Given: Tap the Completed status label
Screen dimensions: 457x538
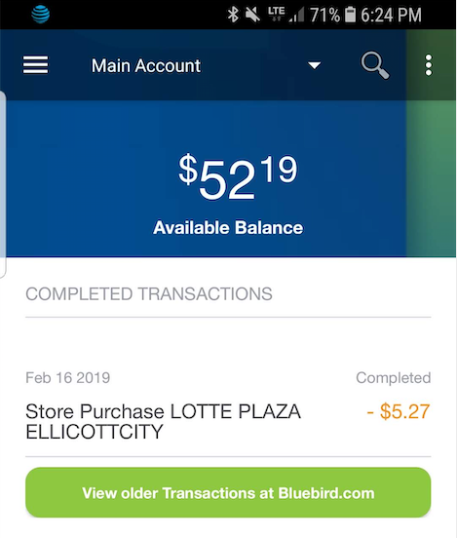Looking at the screenshot, I should tap(394, 378).
